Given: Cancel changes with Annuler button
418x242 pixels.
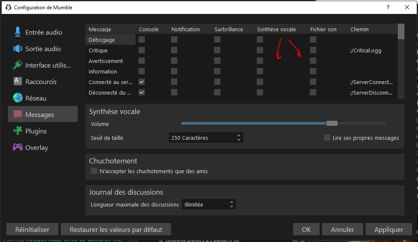Looking at the screenshot, I should 342,229.
